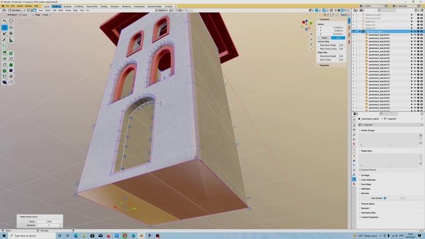
Task: Click the Global transform button
Action: click(x=325, y=38)
